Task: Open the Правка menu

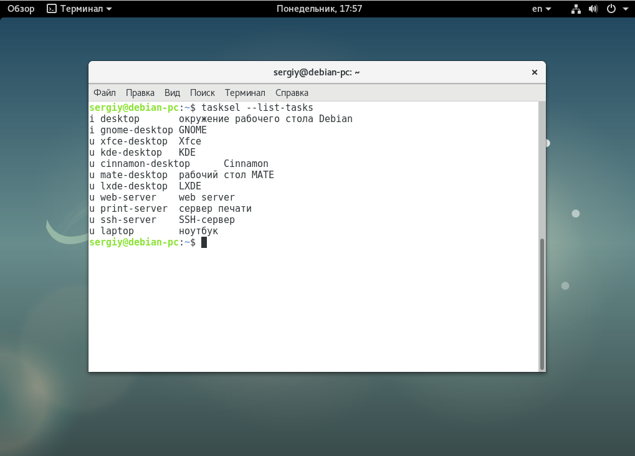Action: tap(140, 92)
